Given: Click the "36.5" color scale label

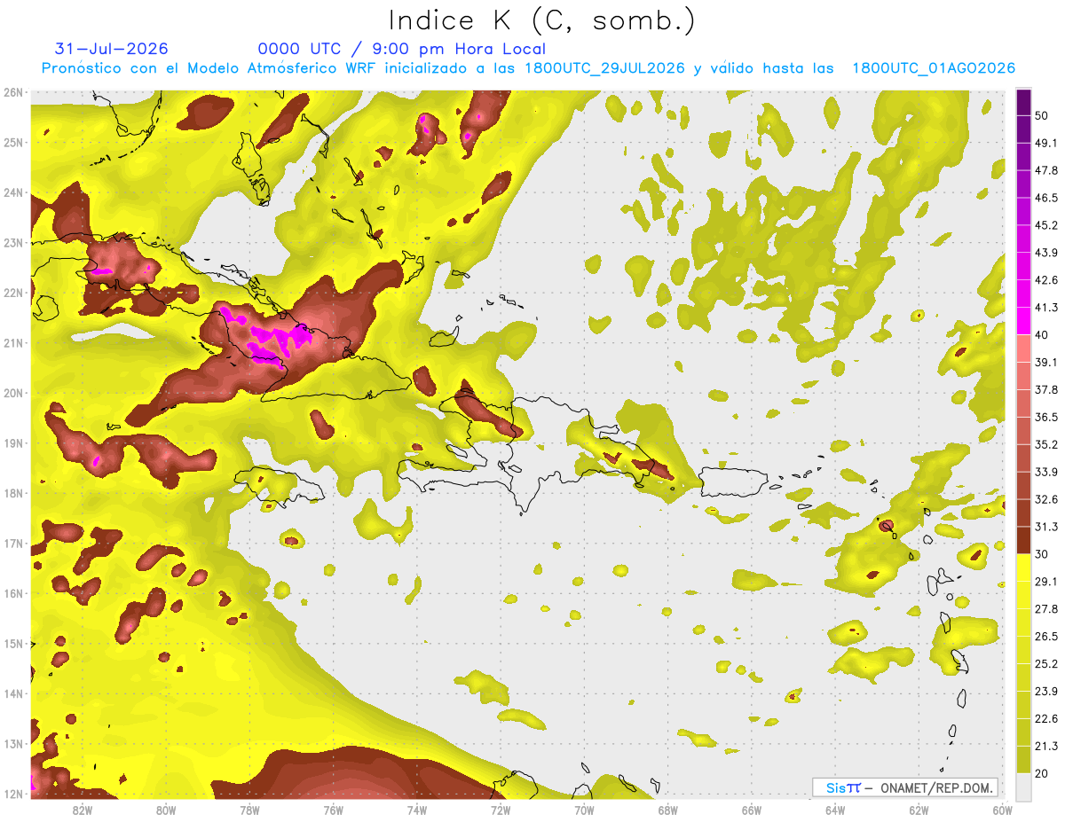Looking at the screenshot, I should [x=1046, y=417].
